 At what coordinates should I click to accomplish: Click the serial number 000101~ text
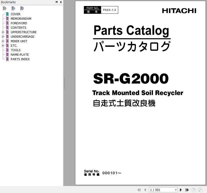coord(112,173)
